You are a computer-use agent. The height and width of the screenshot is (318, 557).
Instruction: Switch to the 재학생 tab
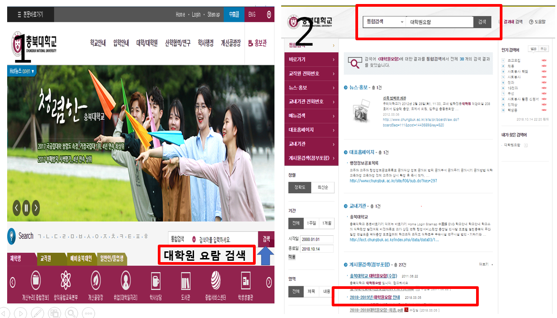(21, 259)
